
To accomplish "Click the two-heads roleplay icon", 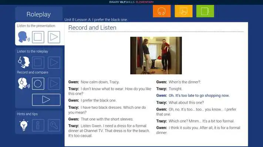I will (24, 62).
